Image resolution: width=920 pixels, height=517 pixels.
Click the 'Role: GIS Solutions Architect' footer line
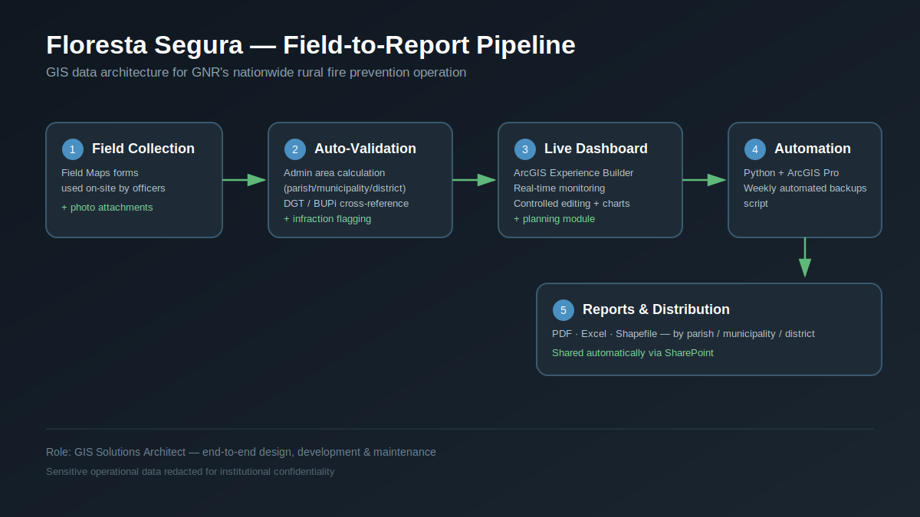[x=241, y=453]
